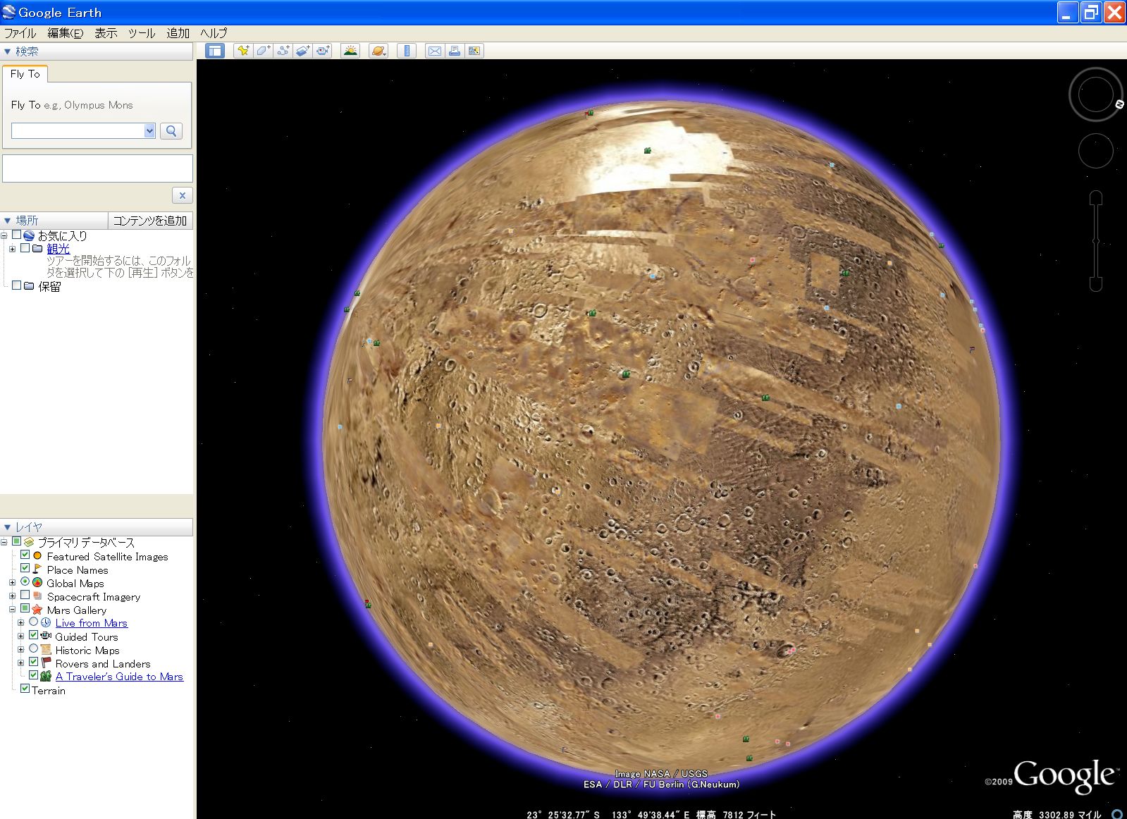Open the ruler measuring tool
1127x819 pixels.
pyautogui.click(x=407, y=51)
